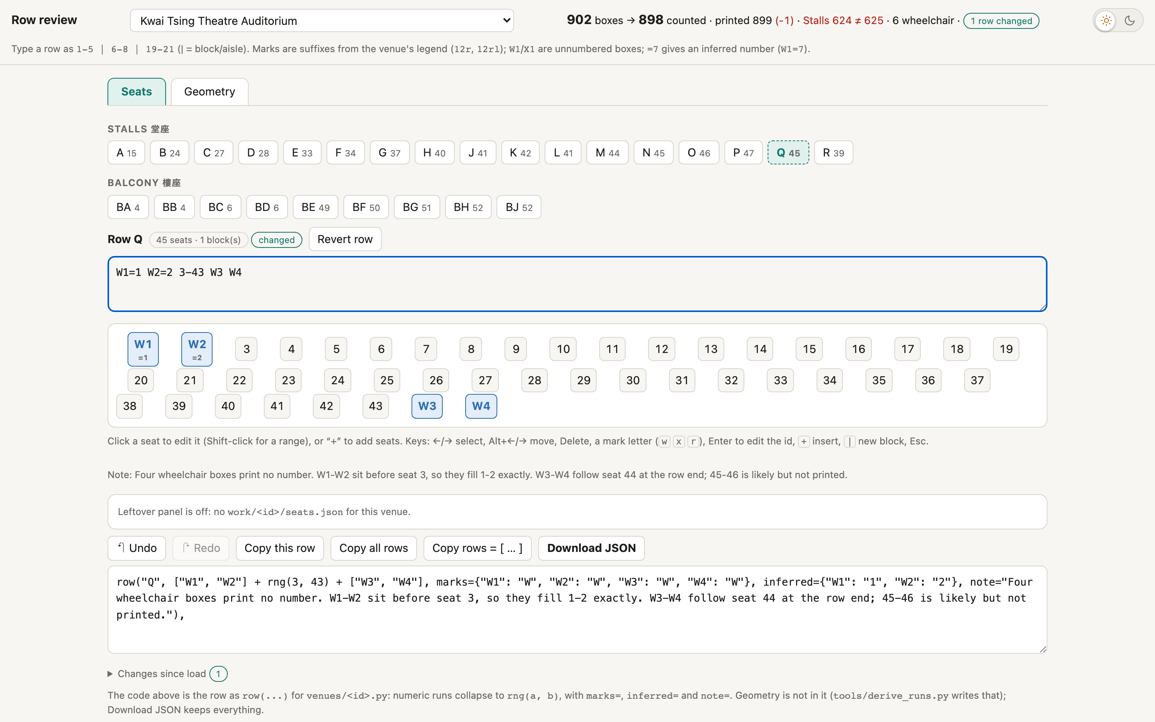
Task: Click Copy all rows
Action: coord(374,548)
